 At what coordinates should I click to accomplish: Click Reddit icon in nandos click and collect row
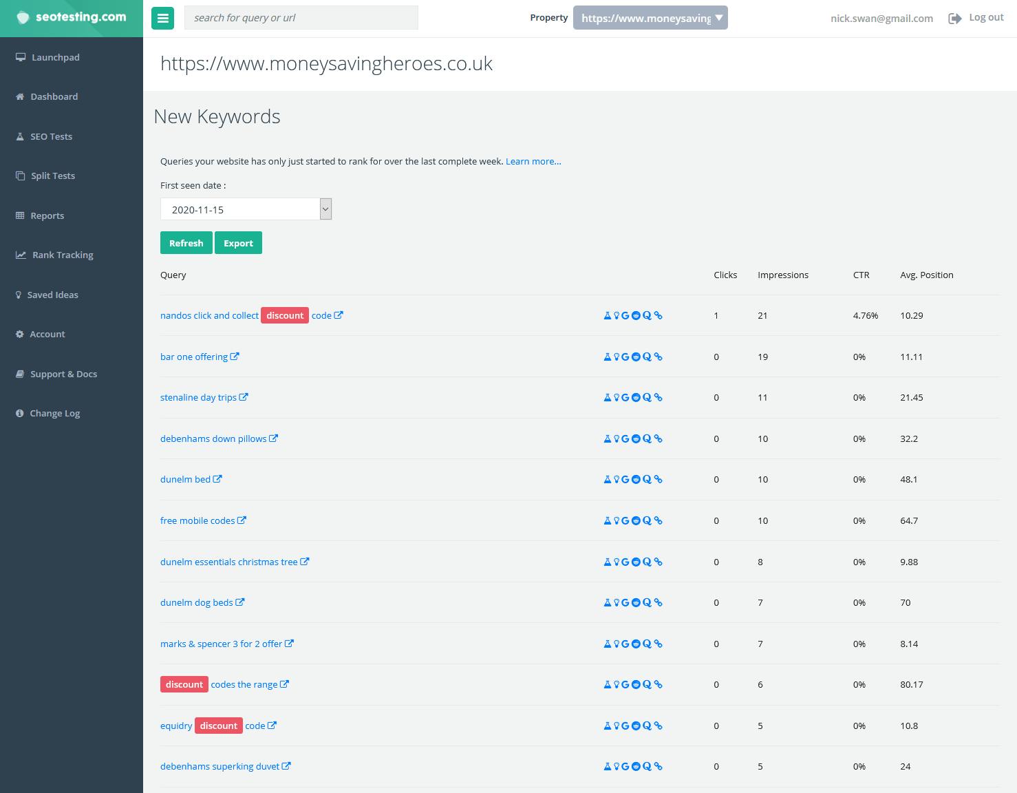point(636,315)
